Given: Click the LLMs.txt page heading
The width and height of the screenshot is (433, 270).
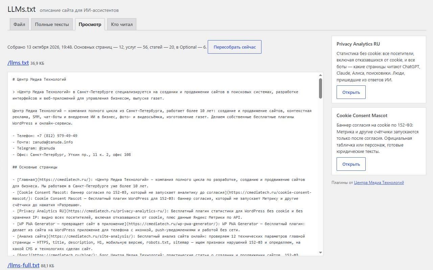Looking at the screenshot, I should [x=22, y=9].
